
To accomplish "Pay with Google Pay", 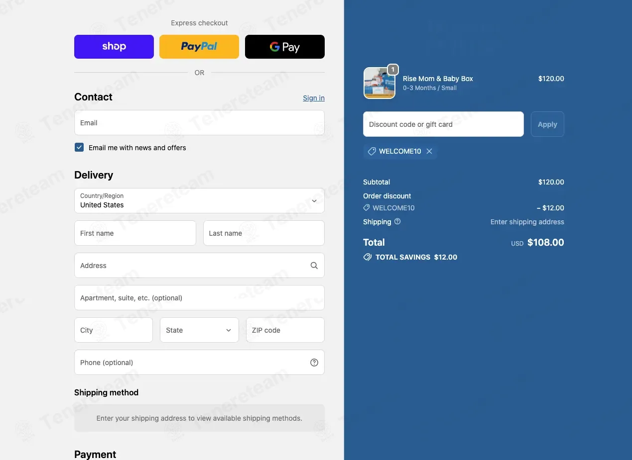I will 285,47.
